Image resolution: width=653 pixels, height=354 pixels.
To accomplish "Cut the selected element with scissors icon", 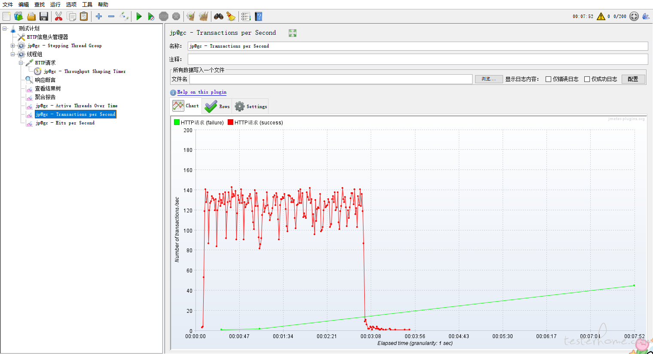I will (x=59, y=16).
